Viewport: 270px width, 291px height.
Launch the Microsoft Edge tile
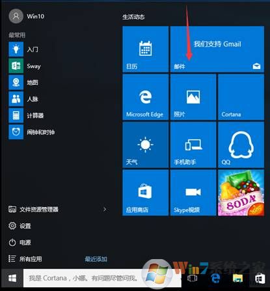coord(145,97)
